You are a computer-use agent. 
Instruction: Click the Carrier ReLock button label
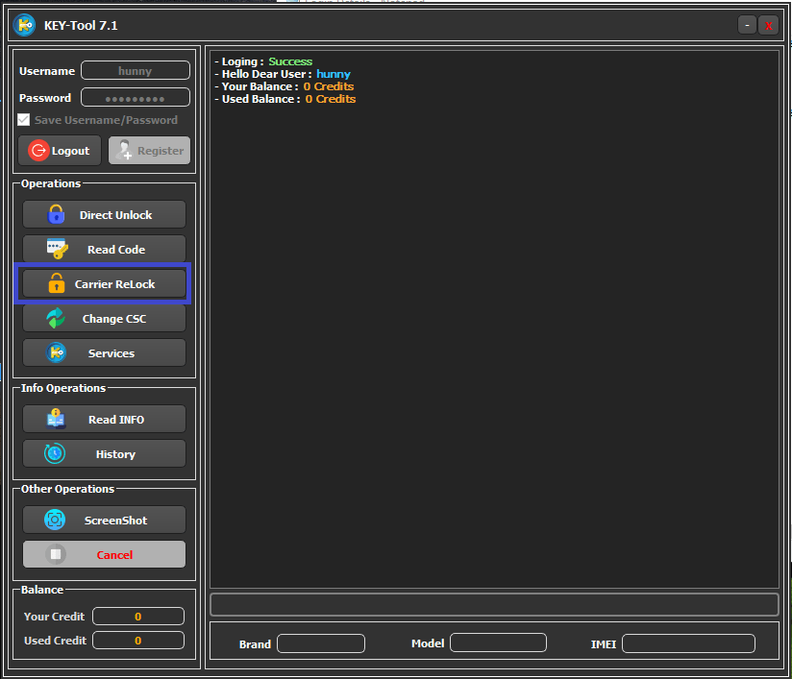(x=114, y=284)
